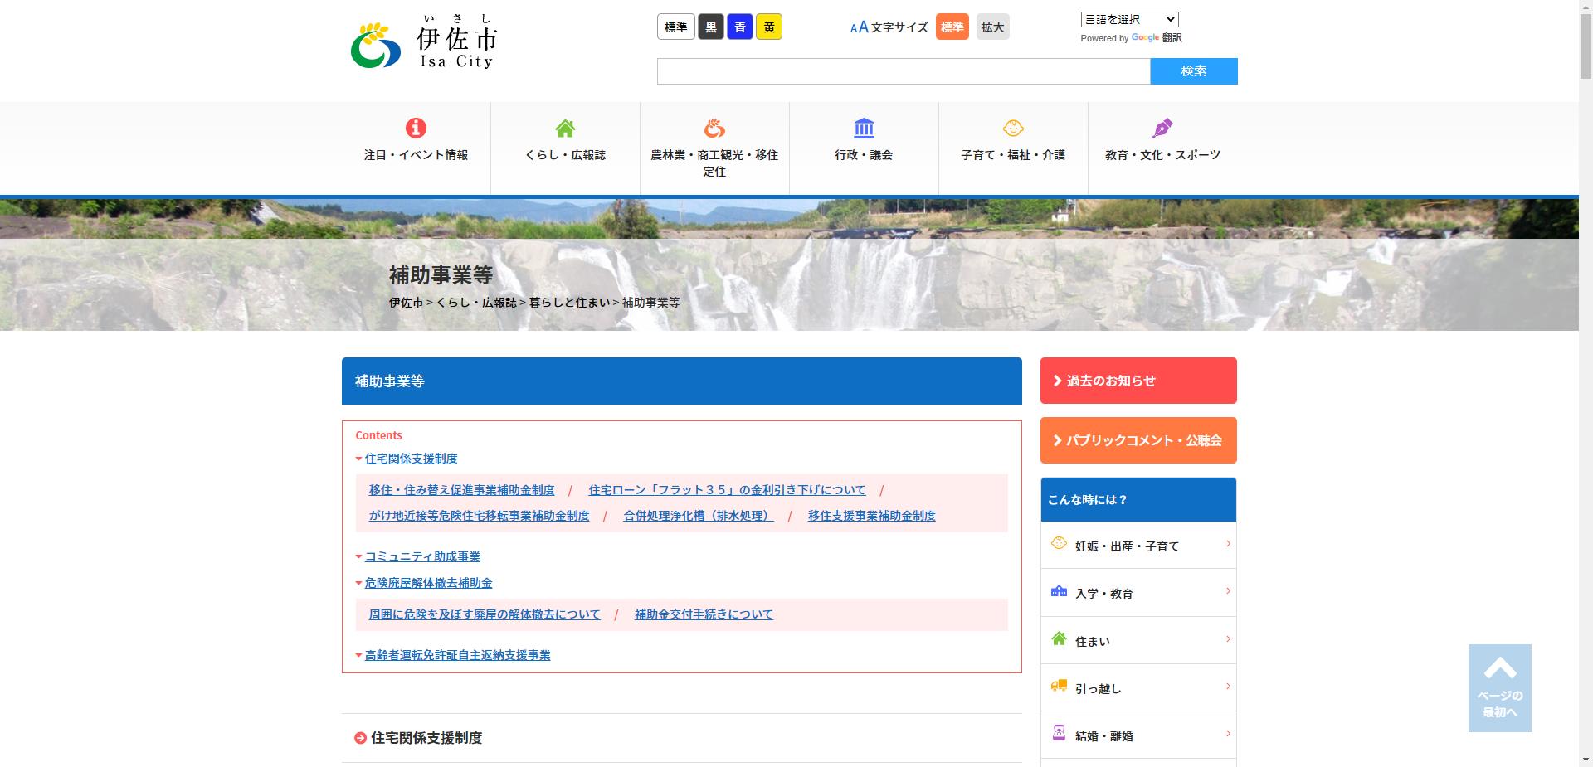Open 入学・教育 via the school icon
The image size is (1593, 767).
1060,590
